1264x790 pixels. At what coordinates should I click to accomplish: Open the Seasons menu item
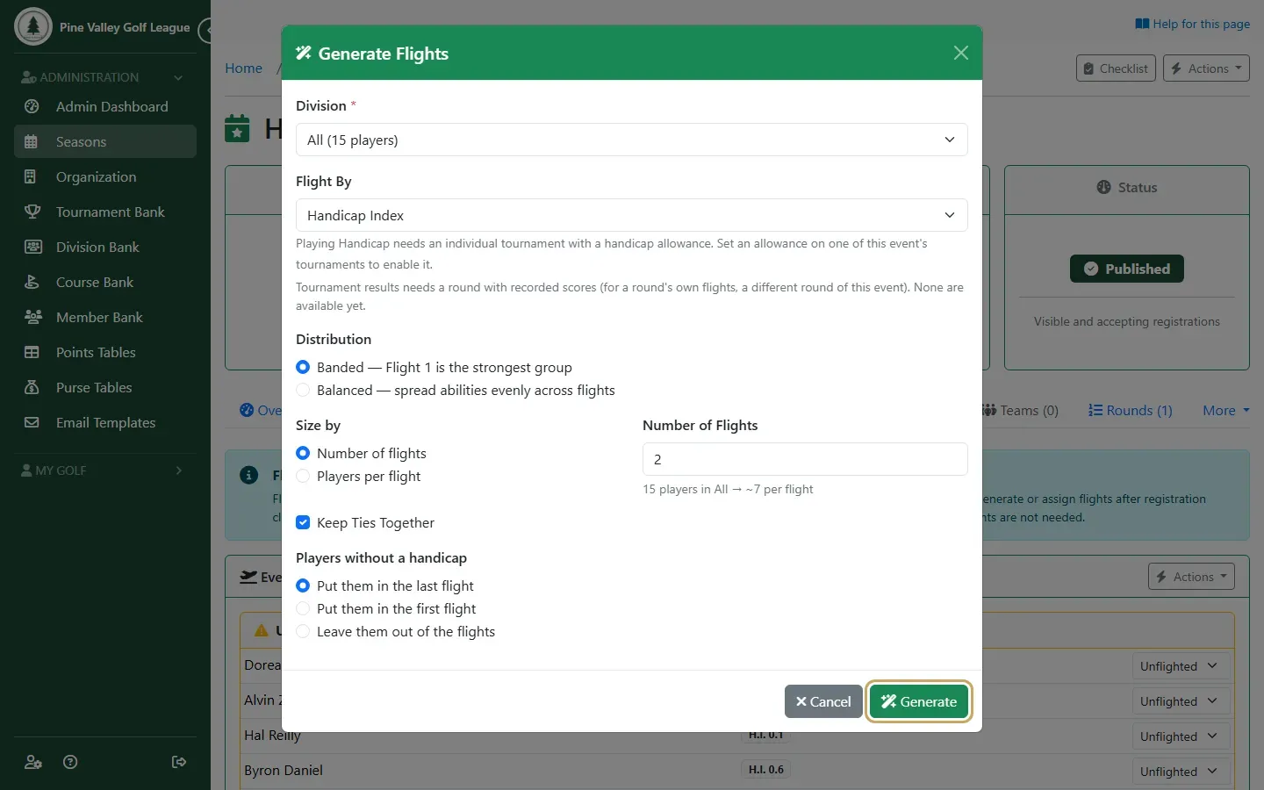pos(105,141)
